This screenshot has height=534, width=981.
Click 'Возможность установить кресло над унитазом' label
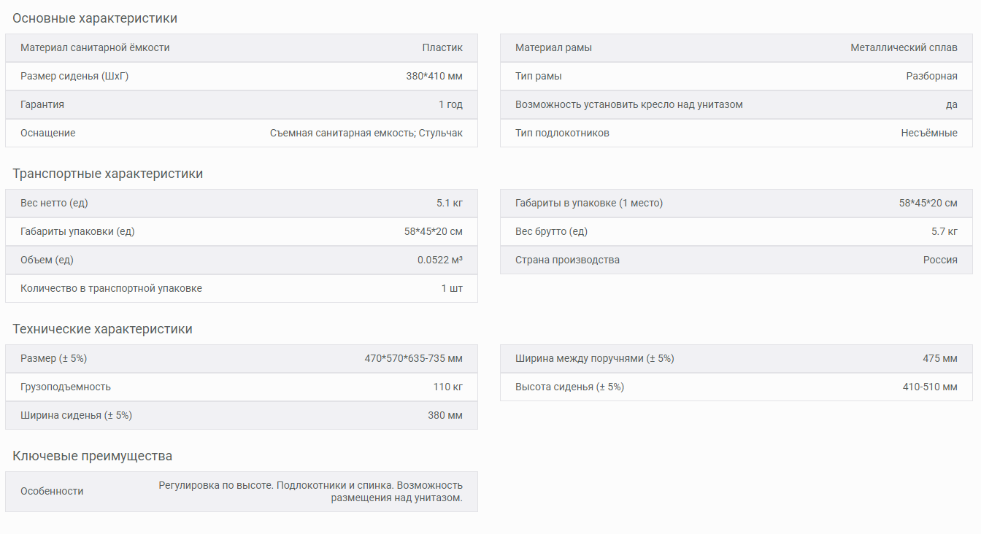click(628, 104)
